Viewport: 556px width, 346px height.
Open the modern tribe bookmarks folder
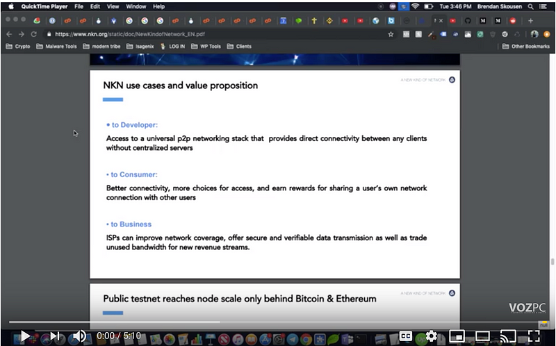[x=101, y=47]
